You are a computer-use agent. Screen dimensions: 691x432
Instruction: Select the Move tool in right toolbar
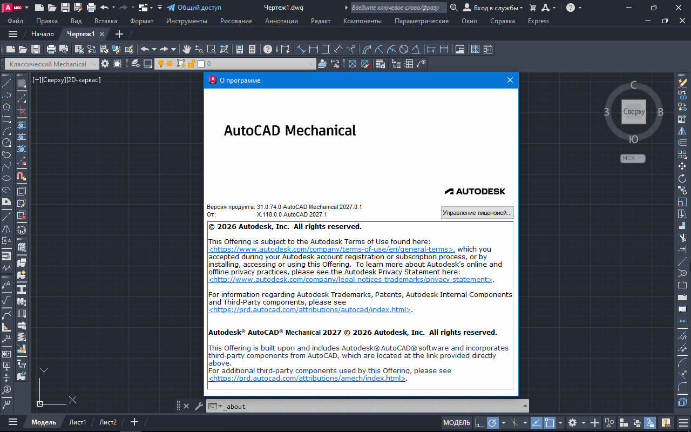pos(682,166)
